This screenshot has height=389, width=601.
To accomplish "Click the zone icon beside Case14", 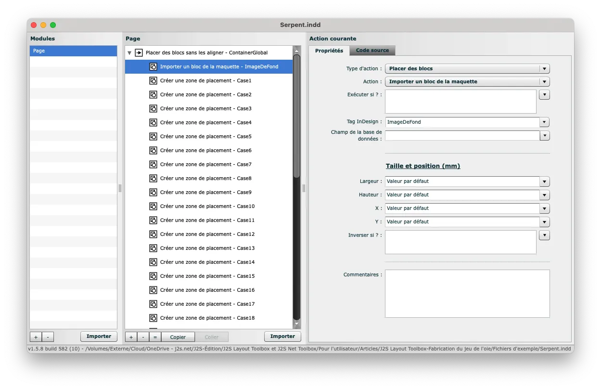I will pyautogui.click(x=153, y=262).
